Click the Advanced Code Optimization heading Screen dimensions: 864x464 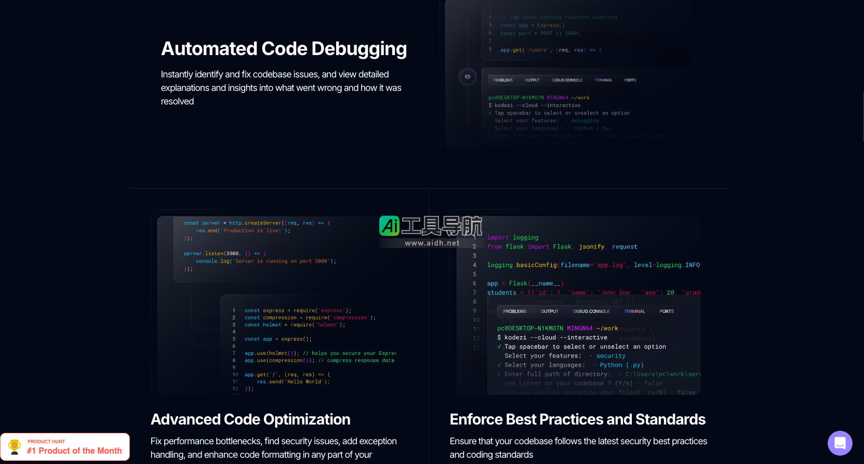(x=250, y=419)
